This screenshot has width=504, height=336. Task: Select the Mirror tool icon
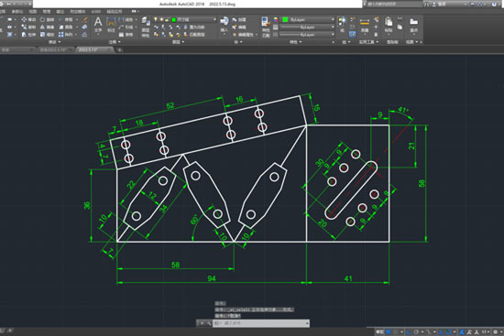(42, 27)
